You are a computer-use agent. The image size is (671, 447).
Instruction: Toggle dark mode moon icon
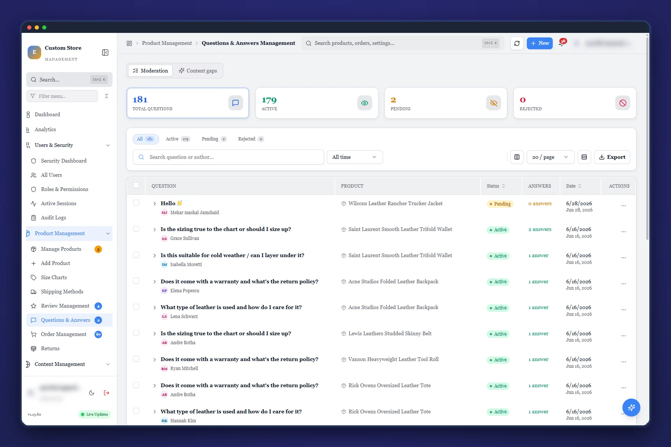(92, 393)
